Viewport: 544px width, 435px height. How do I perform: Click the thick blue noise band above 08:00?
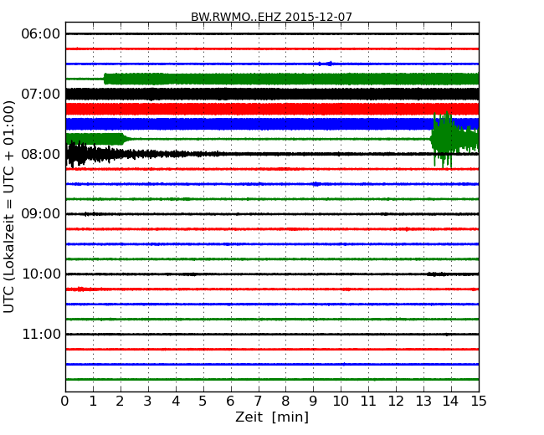pos(272,124)
